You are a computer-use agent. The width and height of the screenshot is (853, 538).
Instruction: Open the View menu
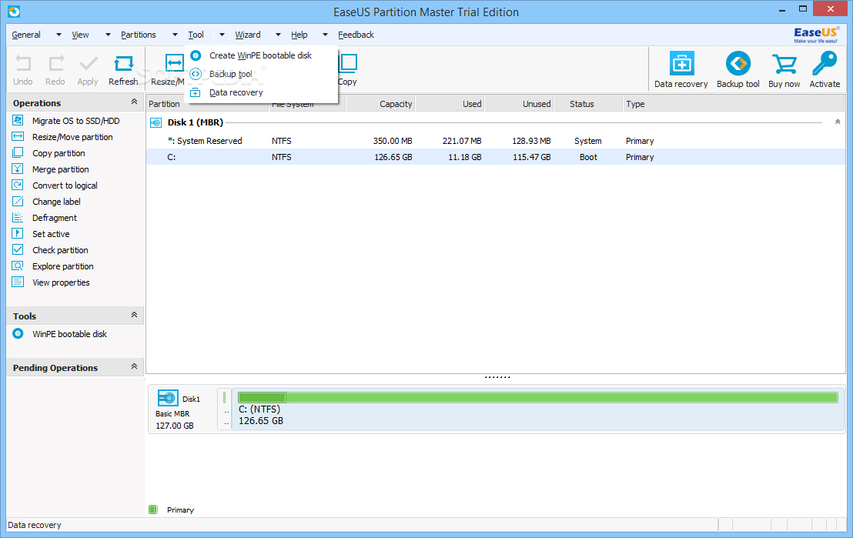pyautogui.click(x=80, y=35)
